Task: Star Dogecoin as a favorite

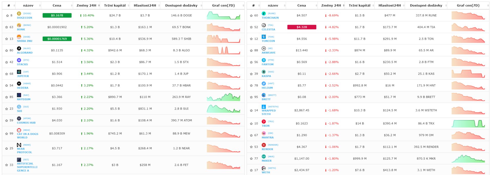Action: 7,15
